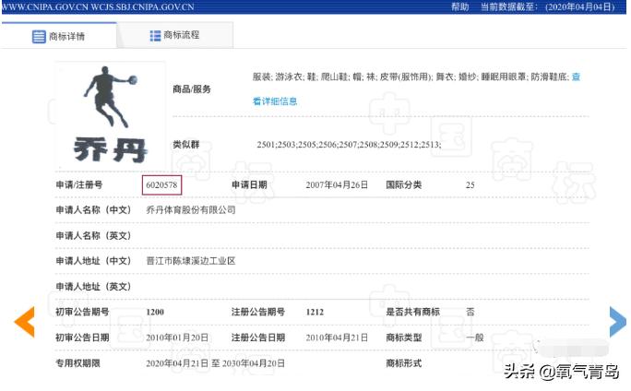Image resolution: width=631 pixels, height=391 pixels.
Task: Click the 商标流程 list icon
Action: pos(155,36)
